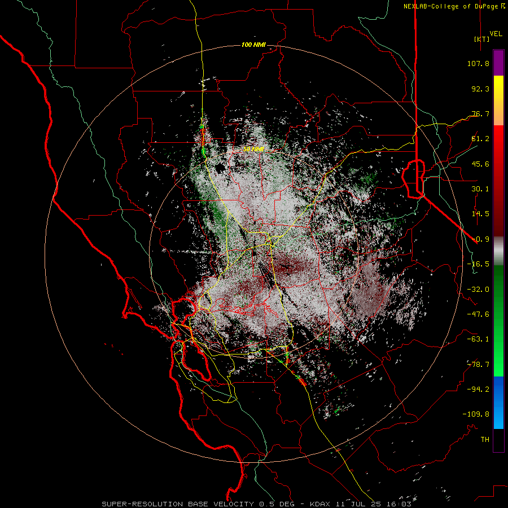The image size is (508, 508).
Task: Click the Super-Resolution Base Velocity caption
Action: click(256, 504)
